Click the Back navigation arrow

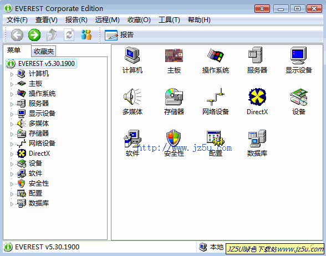point(17,35)
